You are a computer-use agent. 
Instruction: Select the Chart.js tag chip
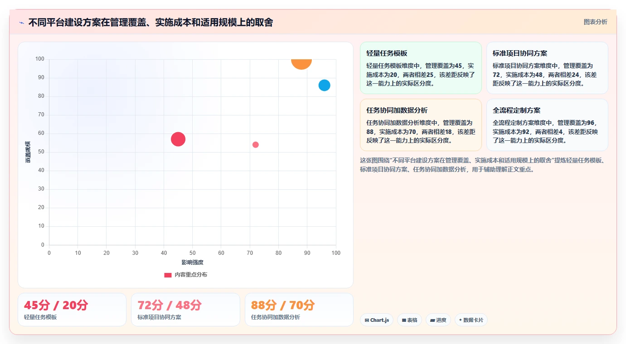click(x=377, y=320)
